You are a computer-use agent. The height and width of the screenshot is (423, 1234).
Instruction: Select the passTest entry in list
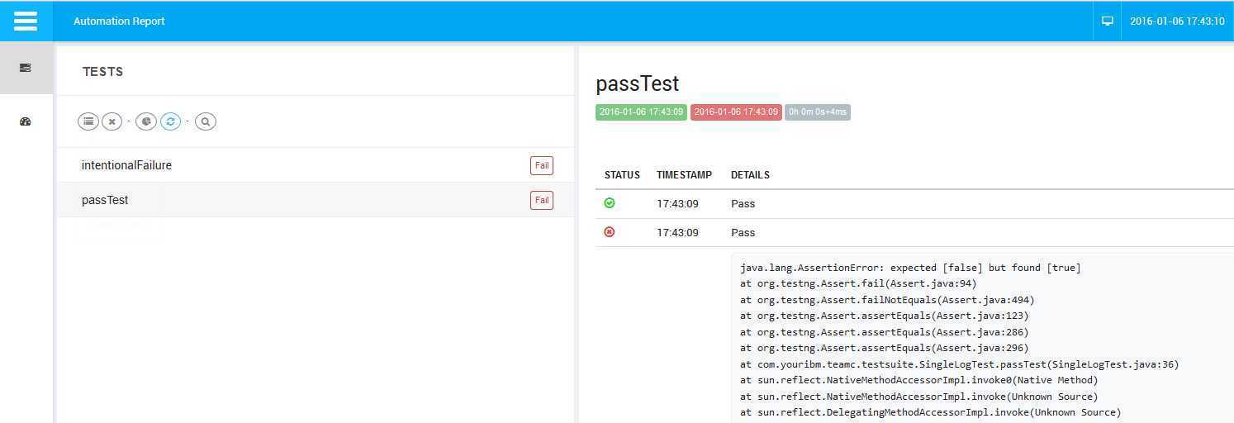tap(315, 200)
